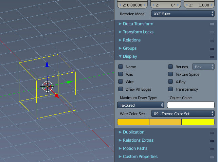Expand the Transform Locks panel
This screenshot has width=218, height=162.
tap(138, 32)
